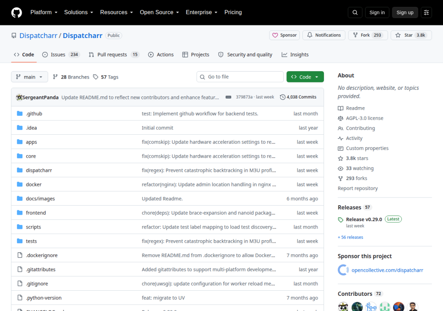Viewport: 443px width, 311px height.
Task: Expand the Open Source menu
Action: click(x=159, y=13)
